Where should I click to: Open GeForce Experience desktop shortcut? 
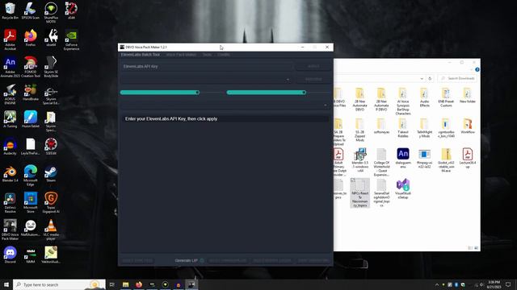point(71,39)
